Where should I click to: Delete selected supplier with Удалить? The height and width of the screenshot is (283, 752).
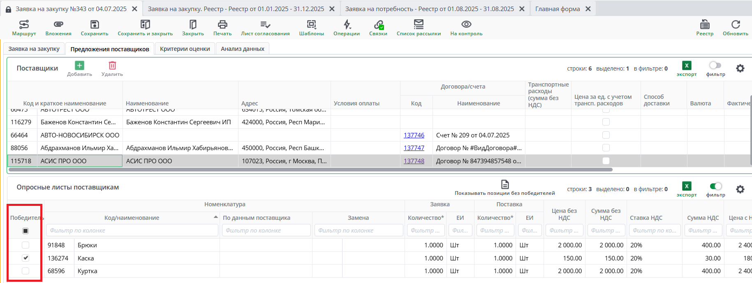click(x=112, y=66)
